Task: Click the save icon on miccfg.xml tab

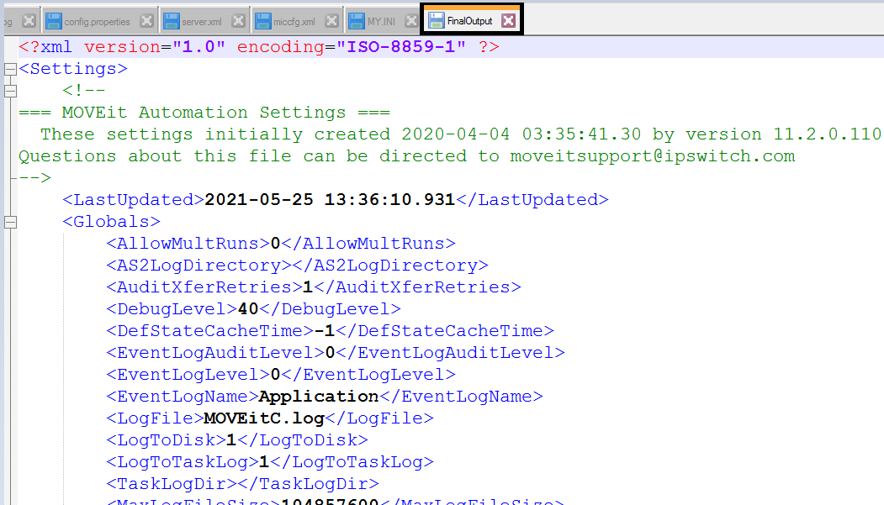Action: pyautogui.click(x=263, y=20)
